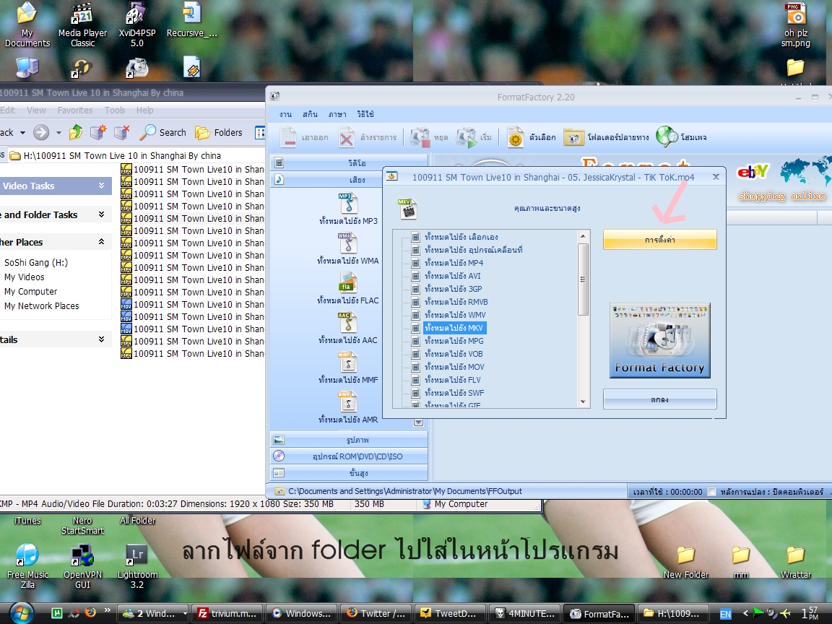Open iTunes desktop icon

(27, 521)
